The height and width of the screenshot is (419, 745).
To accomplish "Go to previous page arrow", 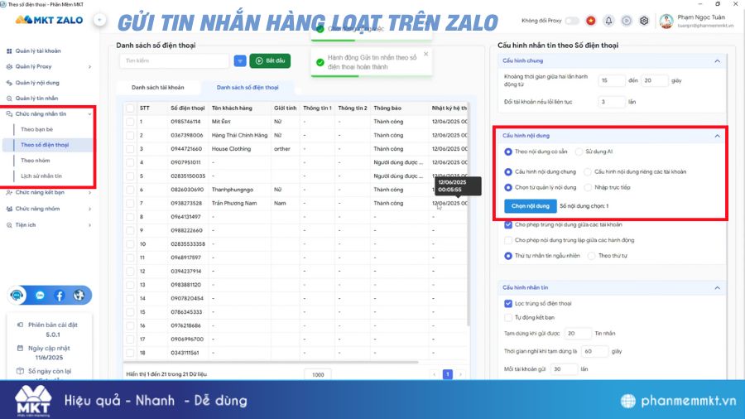I will [x=435, y=374].
